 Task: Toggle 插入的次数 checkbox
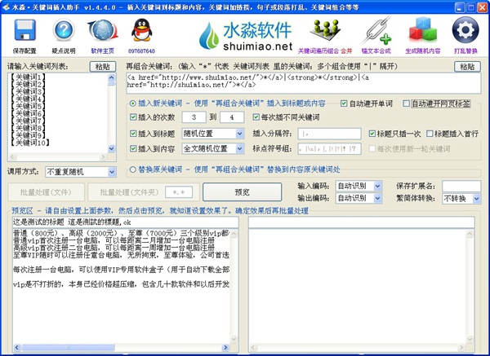point(133,117)
